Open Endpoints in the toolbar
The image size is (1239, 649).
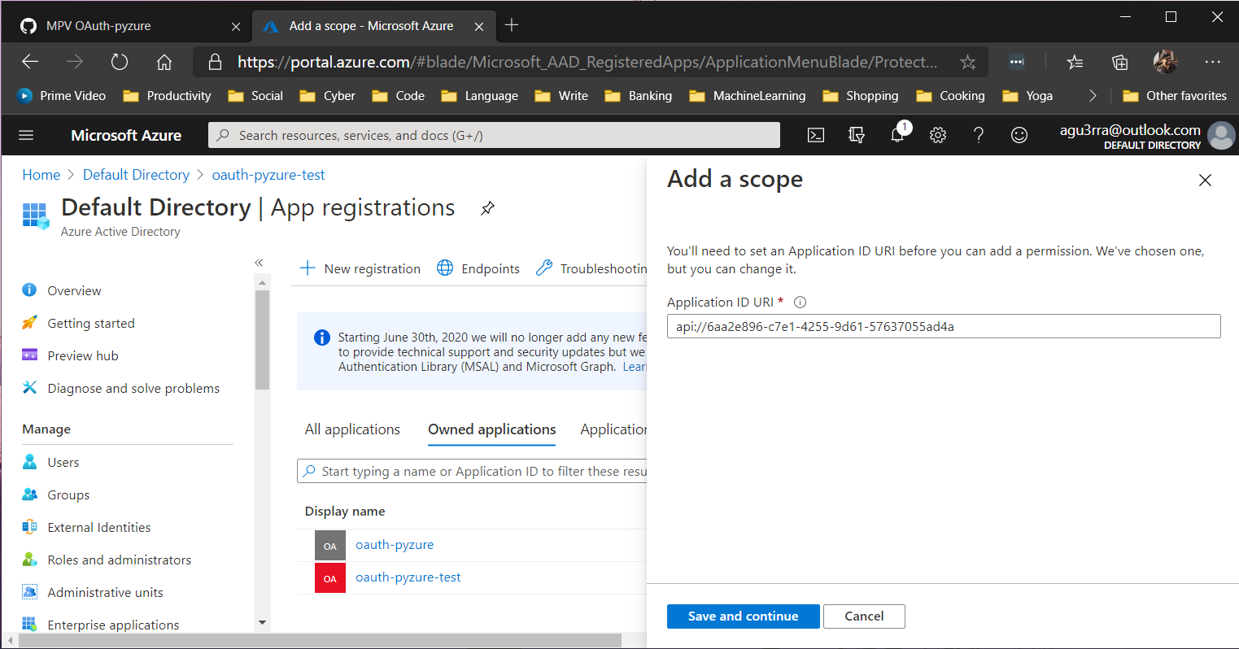(x=478, y=268)
